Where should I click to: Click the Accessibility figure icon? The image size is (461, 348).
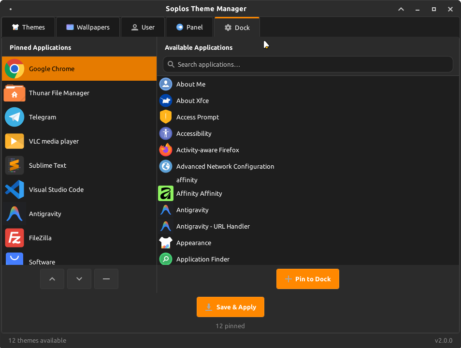tap(166, 133)
